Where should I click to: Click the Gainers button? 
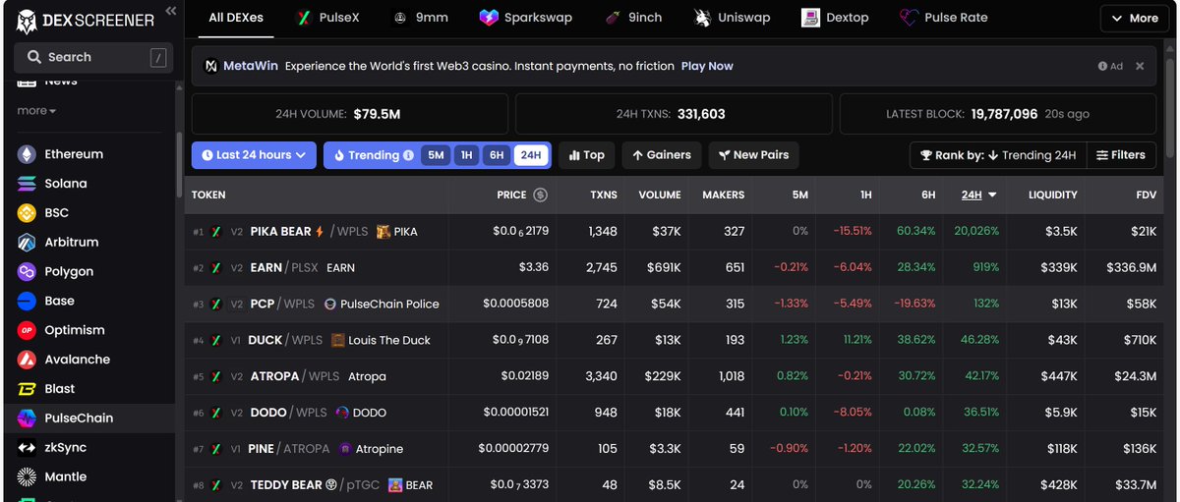pyautogui.click(x=662, y=155)
